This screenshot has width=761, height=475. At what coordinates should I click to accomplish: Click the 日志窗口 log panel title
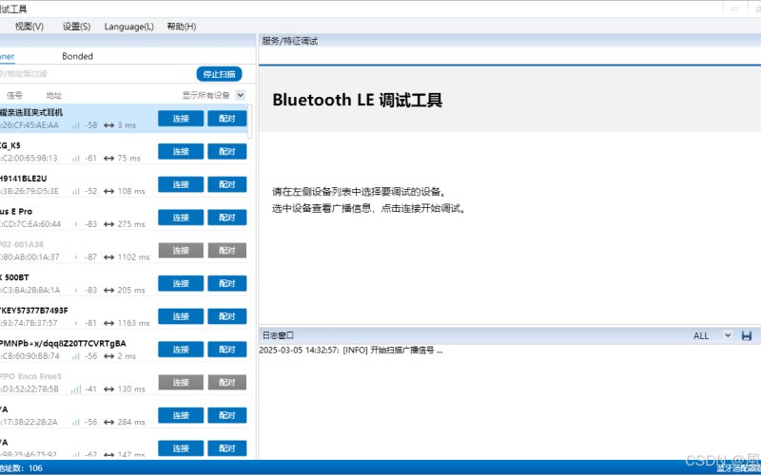click(278, 335)
